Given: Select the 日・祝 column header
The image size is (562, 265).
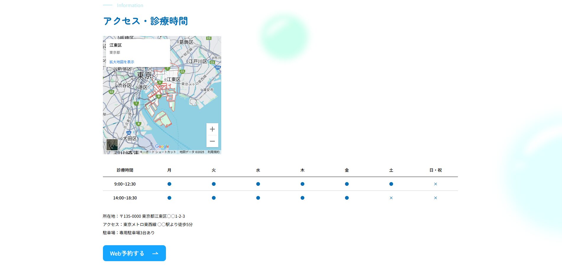Looking at the screenshot, I should 435,170.
